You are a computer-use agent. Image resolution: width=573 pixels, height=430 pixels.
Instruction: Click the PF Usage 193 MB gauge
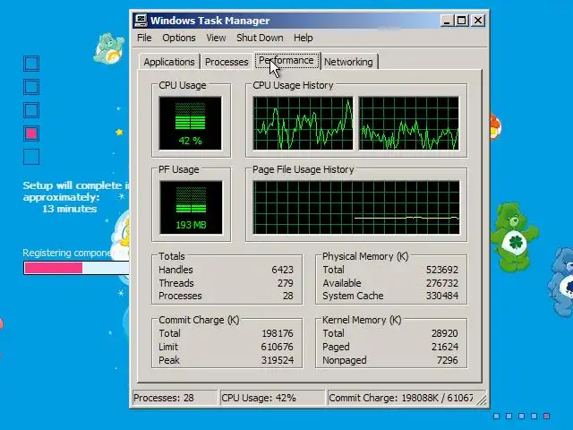[x=191, y=207]
